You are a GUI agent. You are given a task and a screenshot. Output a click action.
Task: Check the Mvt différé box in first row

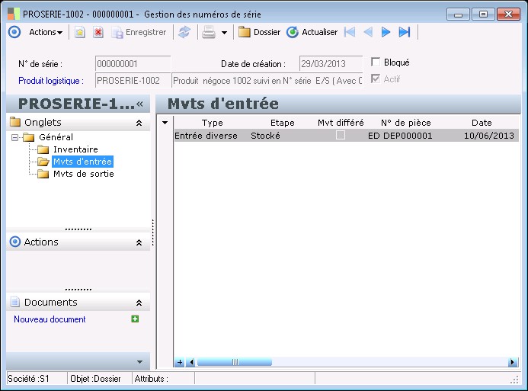click(x=341, y=136)
